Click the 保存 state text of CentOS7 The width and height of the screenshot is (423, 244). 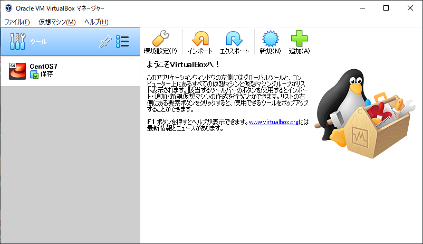(46, 74)
